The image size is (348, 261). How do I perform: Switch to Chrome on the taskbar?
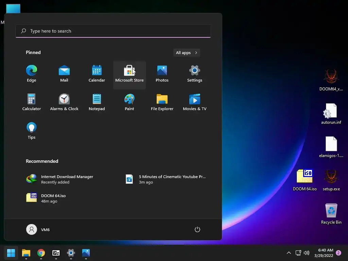click(41, 253)
